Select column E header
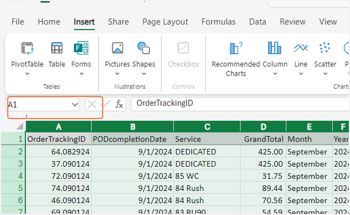Screen dimensions: 350x215 pyautogui.click(x=309, y=126)
